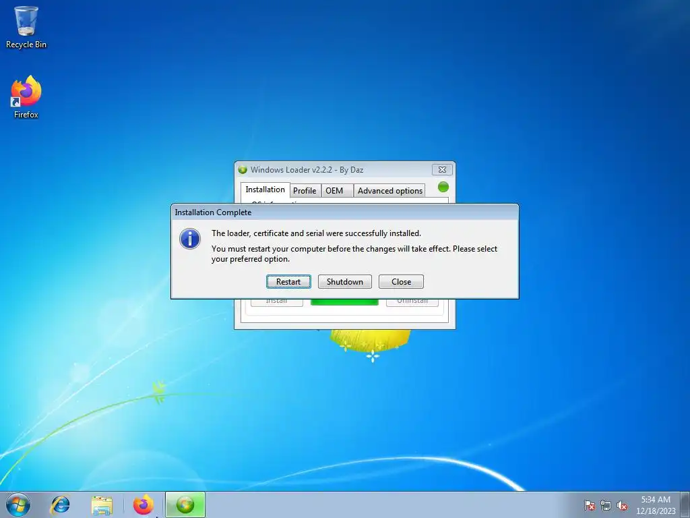The height and width of the screenshot is (518, 690).
Task: Open the Recycle Bin desktop icon
Action: coord(26,27)
